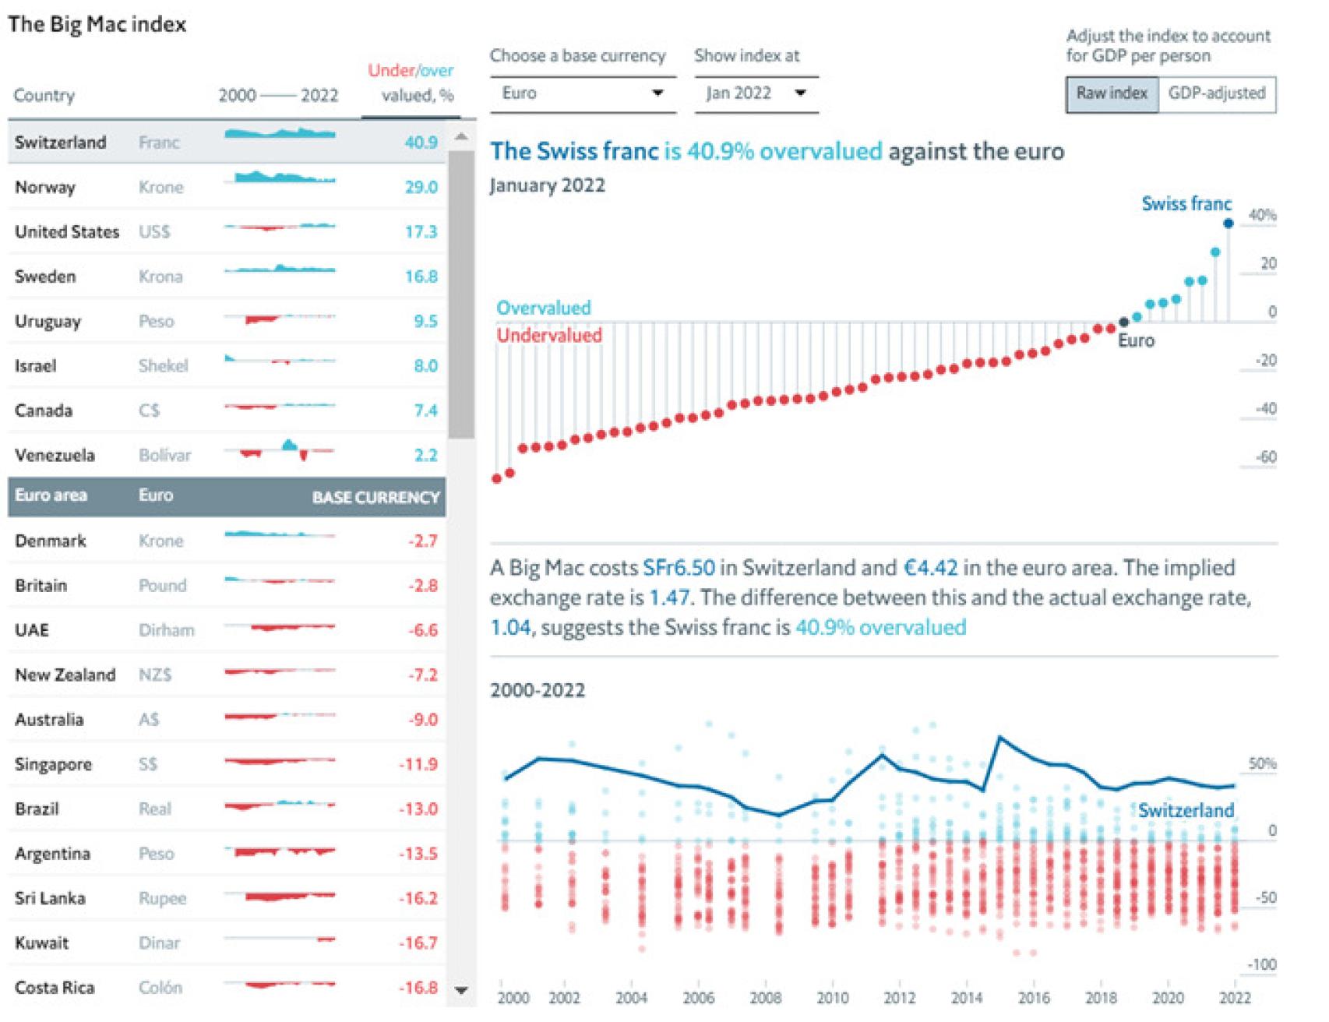Click the lowest red dot on the chart
The image size is (1329, 1022).
click(497, 478)
